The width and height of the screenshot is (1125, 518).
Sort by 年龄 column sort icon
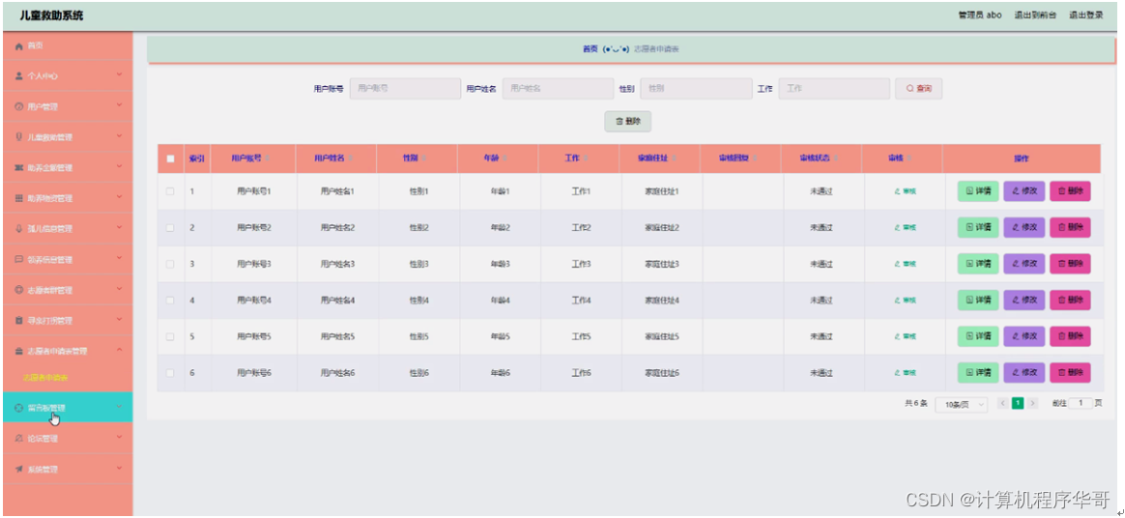pos(505,158)
